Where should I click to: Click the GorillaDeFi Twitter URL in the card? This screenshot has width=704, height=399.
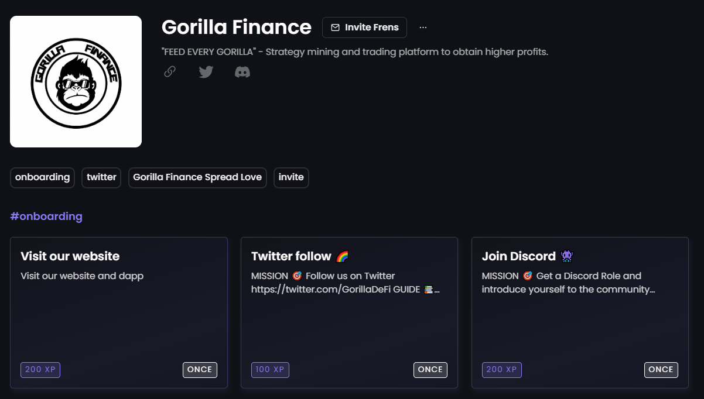point(334,288)
